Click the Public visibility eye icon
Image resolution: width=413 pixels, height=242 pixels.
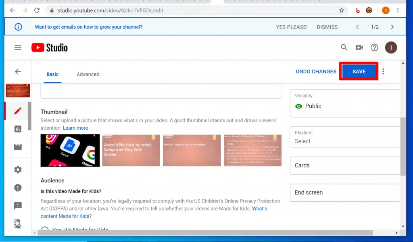298,106
